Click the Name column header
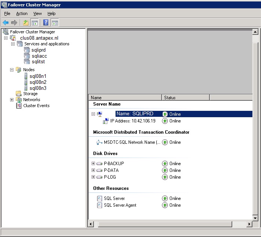Screen dimensions: 261x237 click(125, 97)
